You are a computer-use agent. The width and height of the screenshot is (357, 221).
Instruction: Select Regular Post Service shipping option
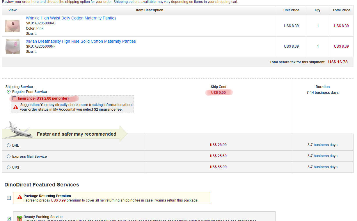point(9,92)
